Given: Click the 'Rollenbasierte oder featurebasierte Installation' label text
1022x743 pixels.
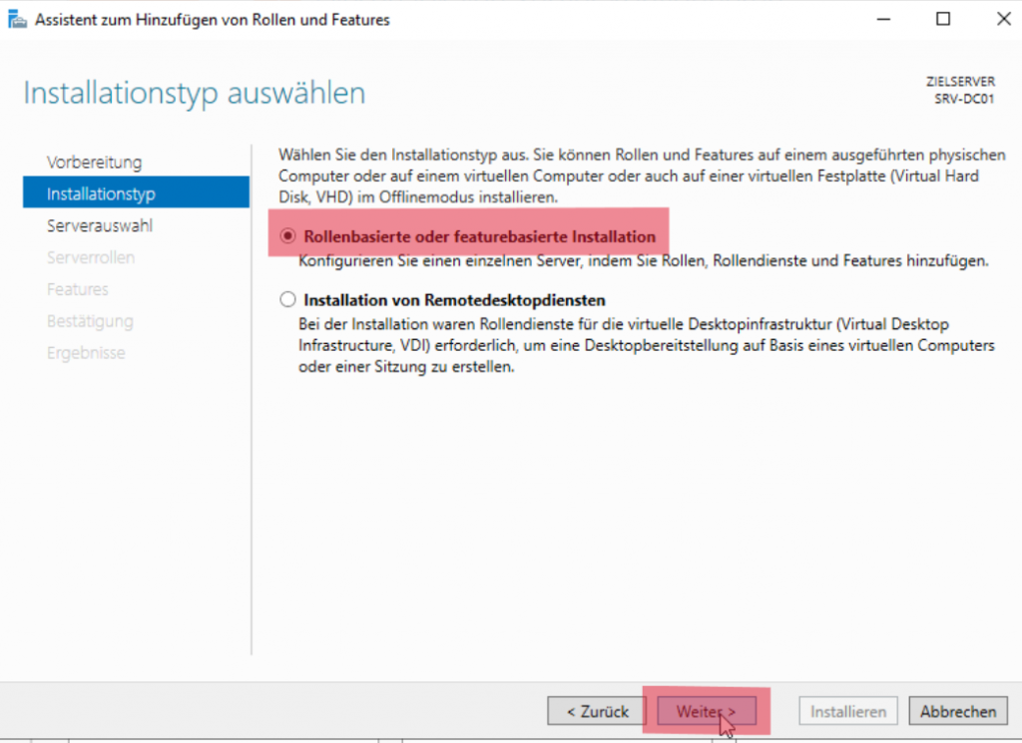Looking at the screenshot, I should tap(479, 236).
